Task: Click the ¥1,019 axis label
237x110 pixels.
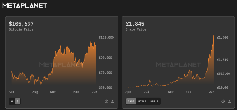Action: click(x=223, y=60)
